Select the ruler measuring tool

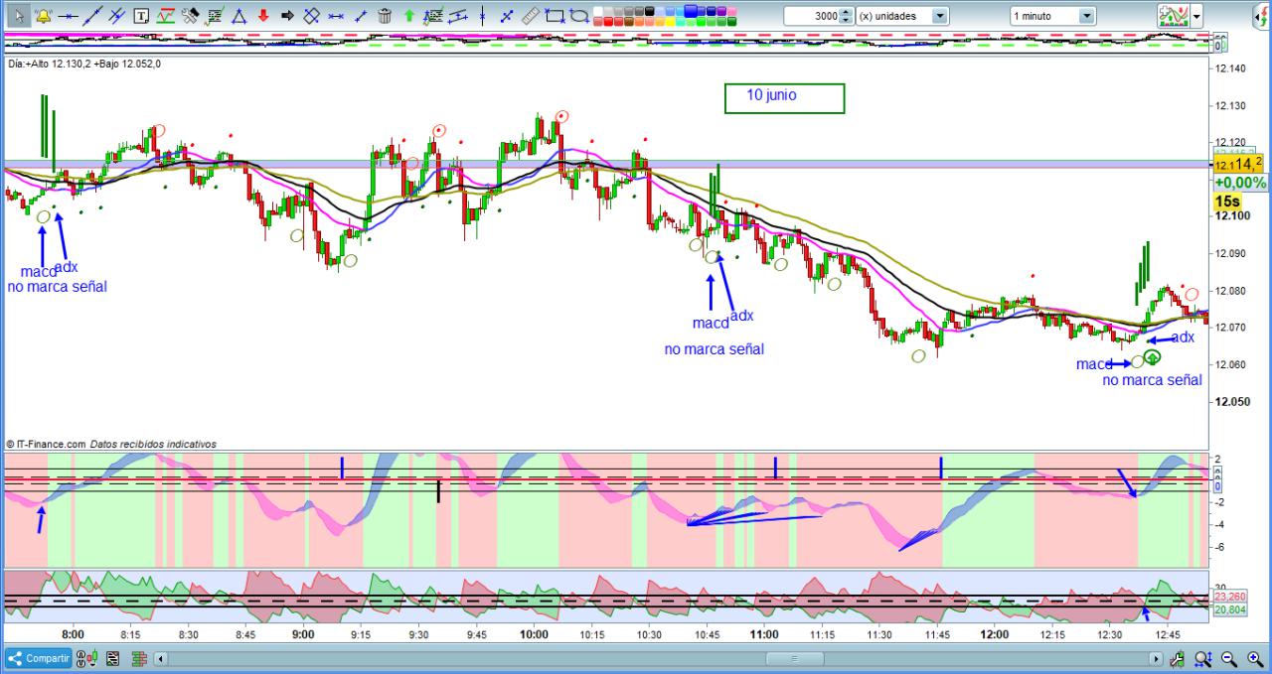pos(531,16)
